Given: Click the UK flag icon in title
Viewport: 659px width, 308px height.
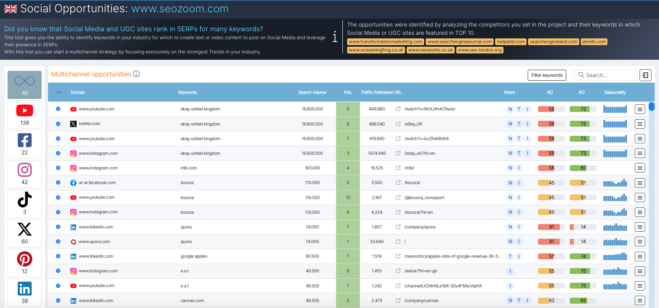Looking at the screenshot, I should click(11, 9).
